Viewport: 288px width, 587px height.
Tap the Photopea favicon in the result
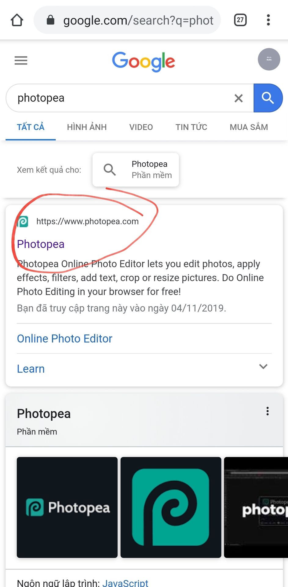[x=23, y=221]
